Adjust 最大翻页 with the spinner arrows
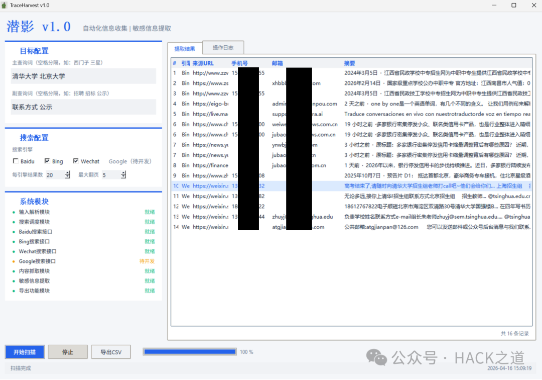This screenshot has width=542, height=380. click(x=123, y=175)
